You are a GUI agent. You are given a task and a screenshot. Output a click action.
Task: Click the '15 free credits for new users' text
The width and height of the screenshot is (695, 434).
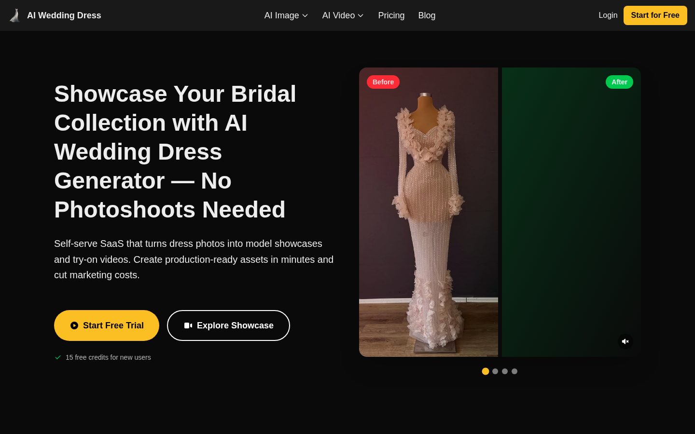(108, 357)
